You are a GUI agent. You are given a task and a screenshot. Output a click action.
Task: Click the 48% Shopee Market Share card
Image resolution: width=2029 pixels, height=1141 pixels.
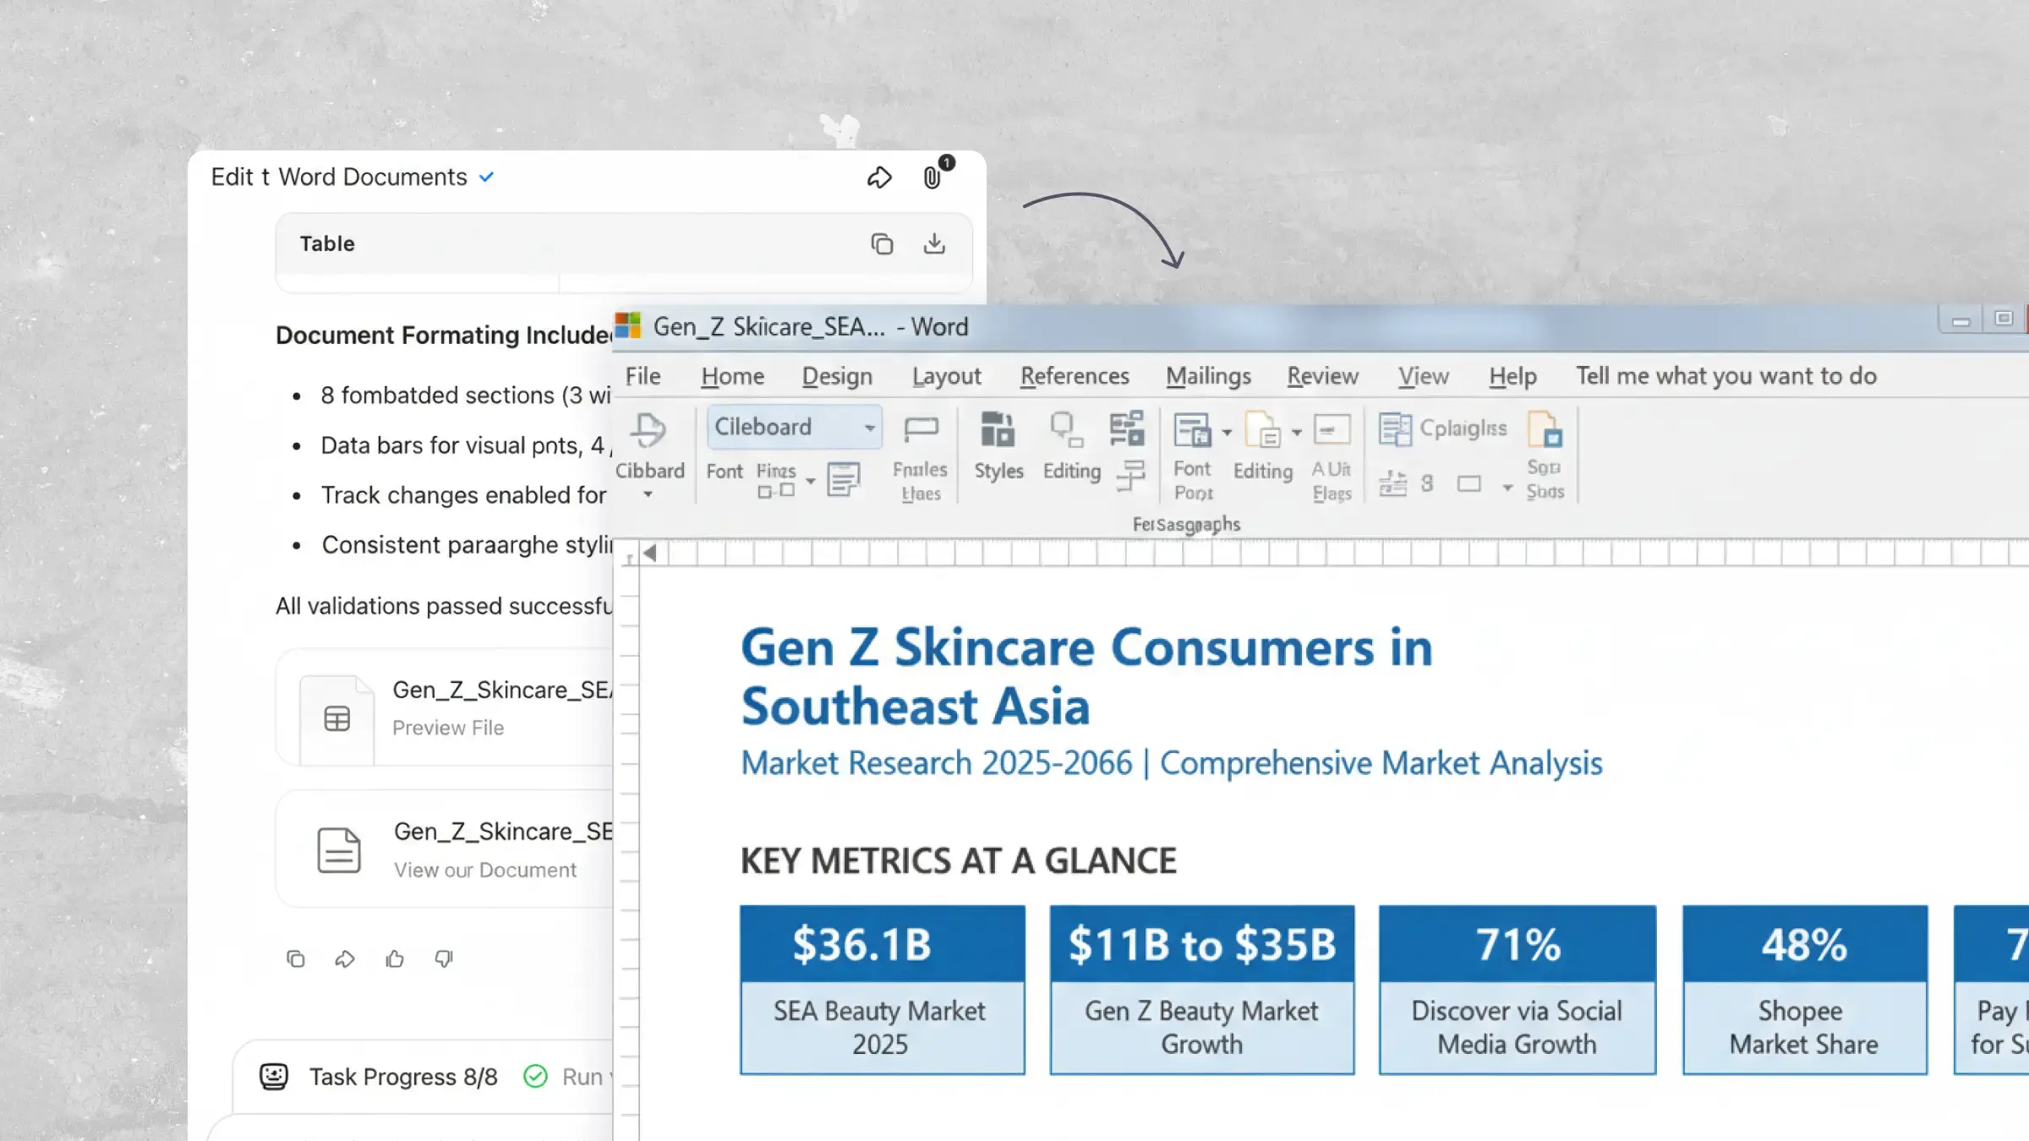tap(1805, 990)
